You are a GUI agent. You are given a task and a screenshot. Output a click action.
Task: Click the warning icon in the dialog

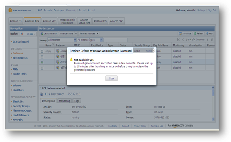click(71, 59)
